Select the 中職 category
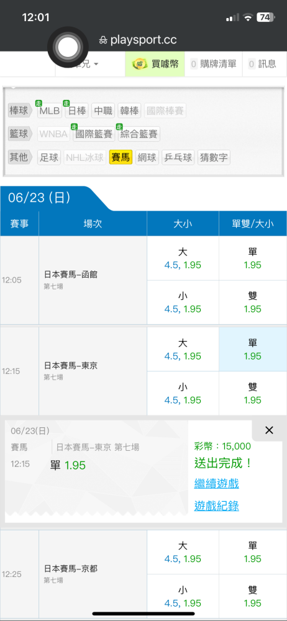 coord(103,111)
